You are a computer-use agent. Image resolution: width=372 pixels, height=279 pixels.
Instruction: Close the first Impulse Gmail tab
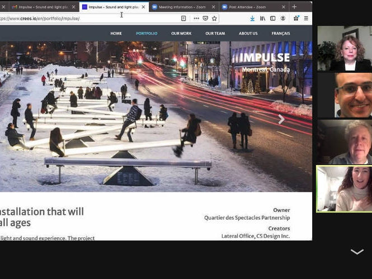[x=73, y=7]
